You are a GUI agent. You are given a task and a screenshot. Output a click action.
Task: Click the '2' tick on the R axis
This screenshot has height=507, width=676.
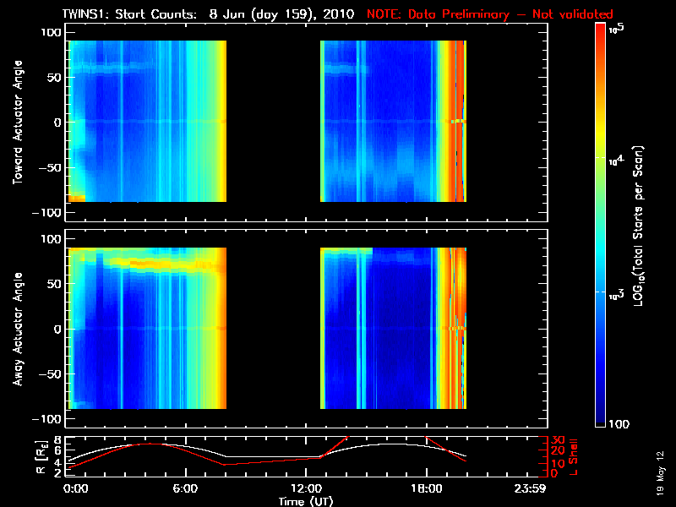point(57,473)
